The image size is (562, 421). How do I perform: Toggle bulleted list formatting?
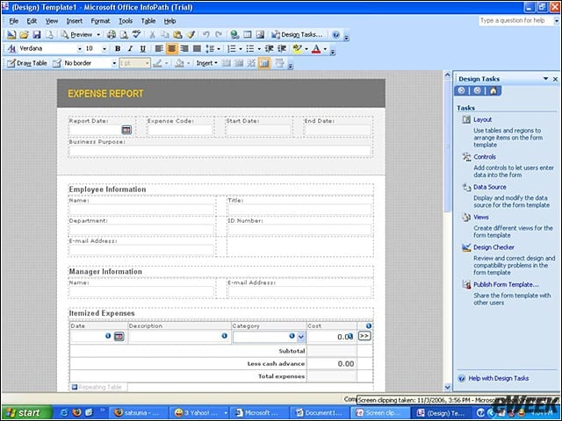[250, 49]
